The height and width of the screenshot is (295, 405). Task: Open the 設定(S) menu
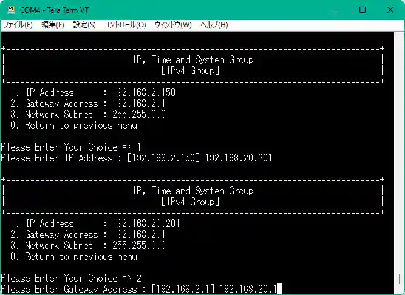[x=84, y=25]
